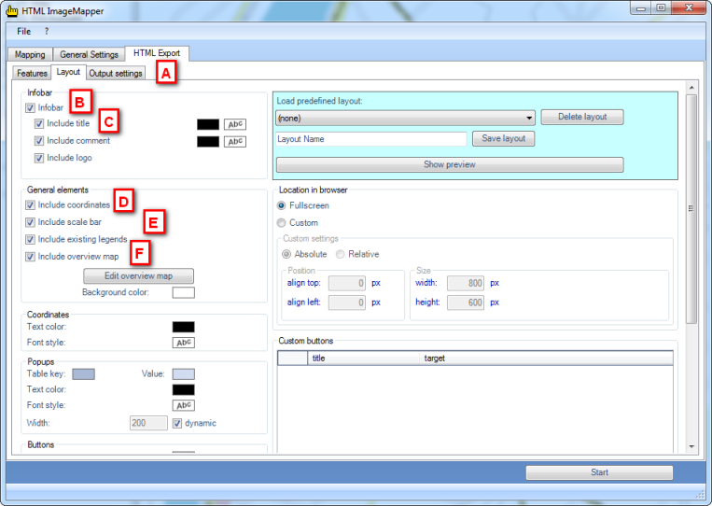Image resolution: width=712 pixels, height=506 pixels.
Task: Disable Include scale bar option
Action: [x=31, y=222]
